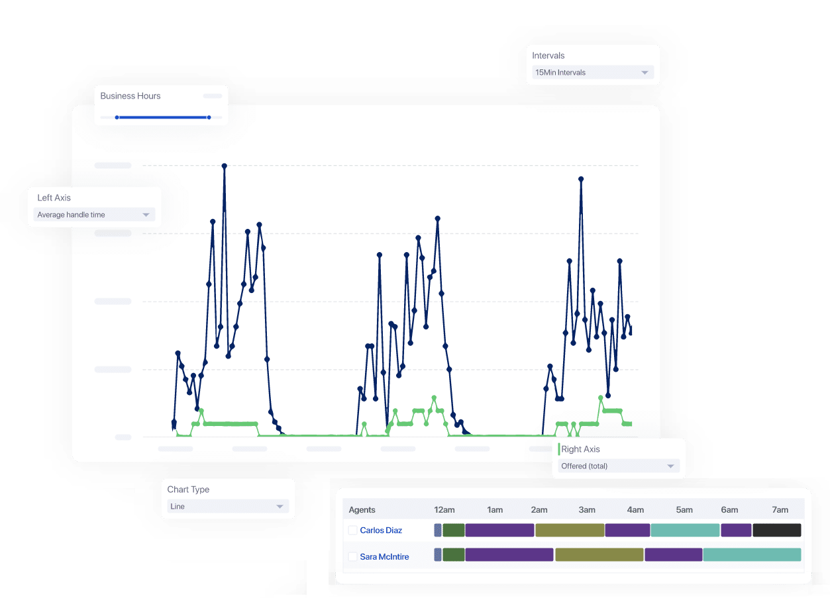Open the Right Axis Offered (total) dropdown

[616, 466]
